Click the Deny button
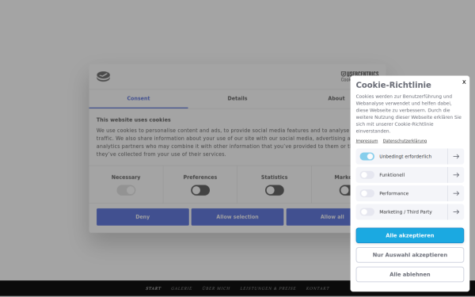The height and width of the screenshot is (297, 475). coord(142,217)
